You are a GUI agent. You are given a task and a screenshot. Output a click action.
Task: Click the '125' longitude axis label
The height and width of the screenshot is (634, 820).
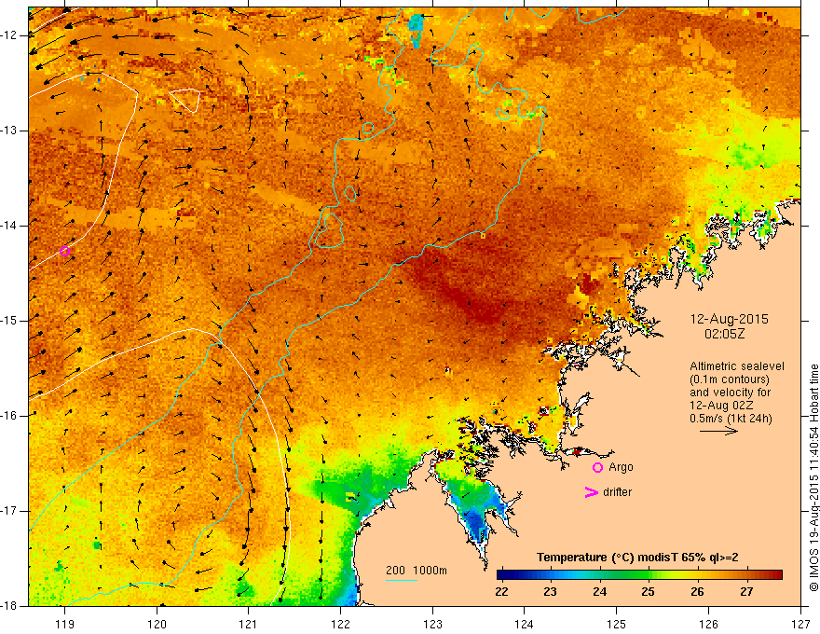617,624
